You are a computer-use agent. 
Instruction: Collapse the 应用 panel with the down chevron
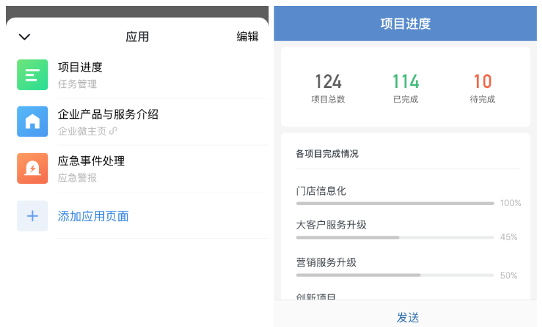tap(24, 37)
